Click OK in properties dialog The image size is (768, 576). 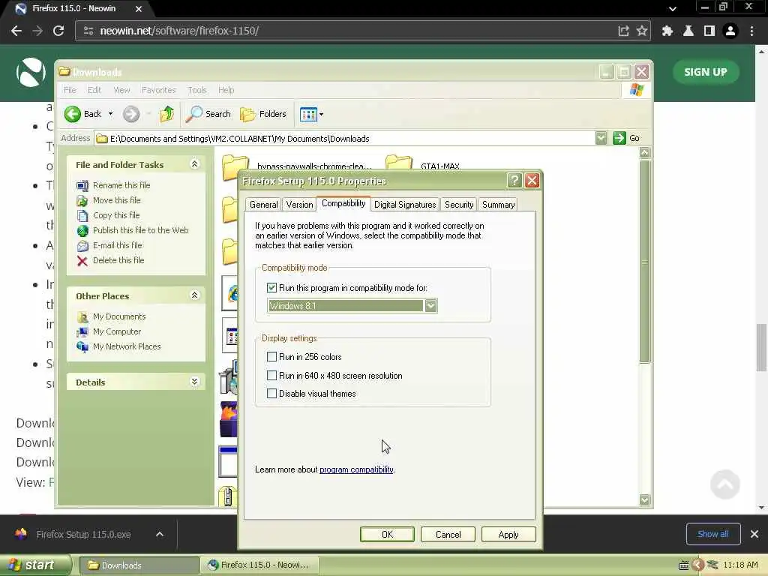[x=387, y=534]
